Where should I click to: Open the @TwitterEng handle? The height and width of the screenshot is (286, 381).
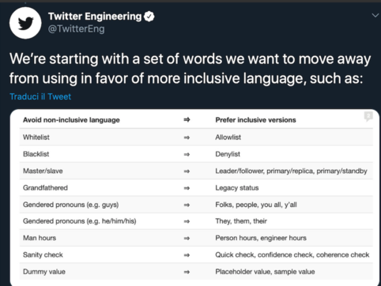click(x=76, y=28)
